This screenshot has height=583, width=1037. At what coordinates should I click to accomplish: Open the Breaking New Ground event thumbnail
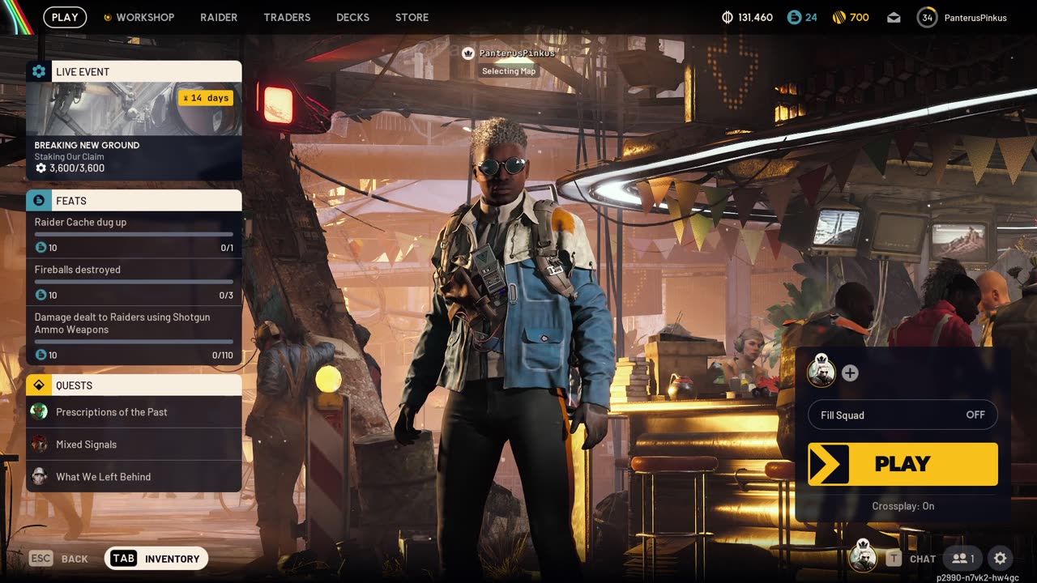click(134, 109)
